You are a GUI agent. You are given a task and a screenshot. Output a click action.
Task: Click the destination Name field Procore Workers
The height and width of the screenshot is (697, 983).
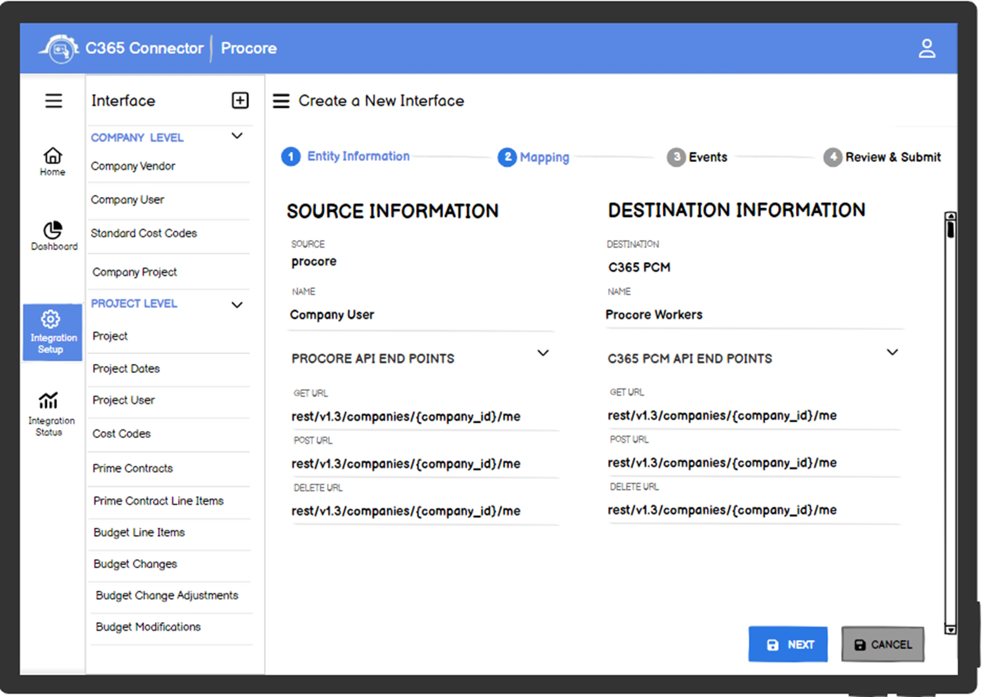pyautogui.click(x=755, y=315)
